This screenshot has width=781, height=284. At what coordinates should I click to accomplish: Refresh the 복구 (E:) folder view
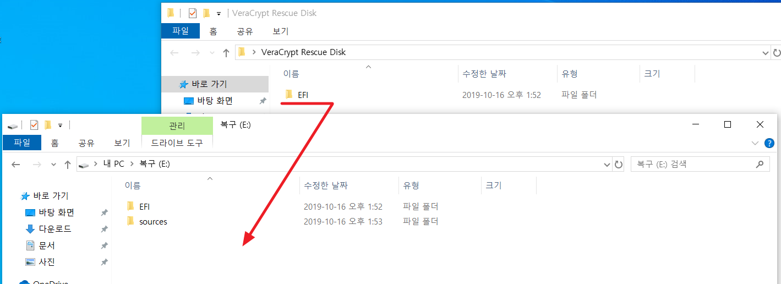click(x=619, y=164)
